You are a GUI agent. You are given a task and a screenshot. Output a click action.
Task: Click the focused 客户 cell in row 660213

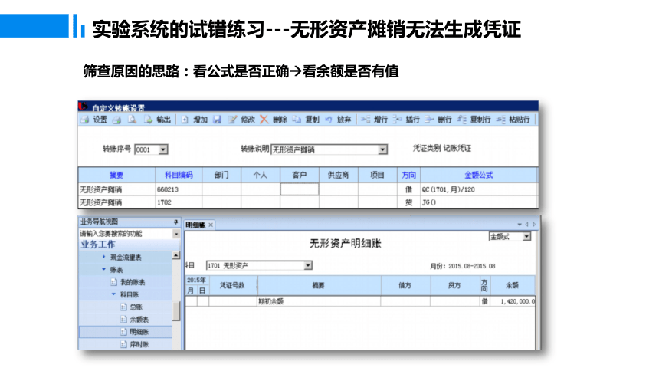pos(300,189)
